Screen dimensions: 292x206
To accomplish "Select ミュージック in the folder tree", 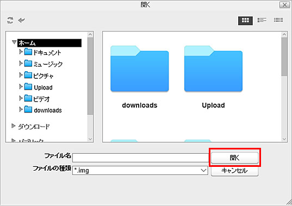I will coord(48,64).
